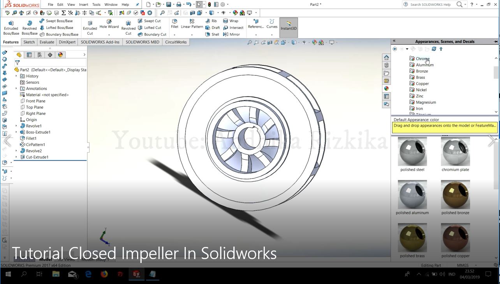Open the Curves tool
500x284 pixels.
[x=272, y=24]
